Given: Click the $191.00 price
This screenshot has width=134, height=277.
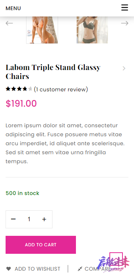Looking at the screenshot, I should click(x=21, y=104).
